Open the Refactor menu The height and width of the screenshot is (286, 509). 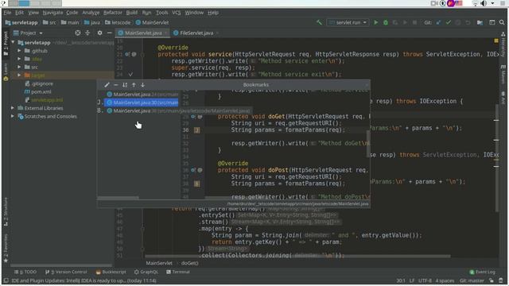click(113, 13)
